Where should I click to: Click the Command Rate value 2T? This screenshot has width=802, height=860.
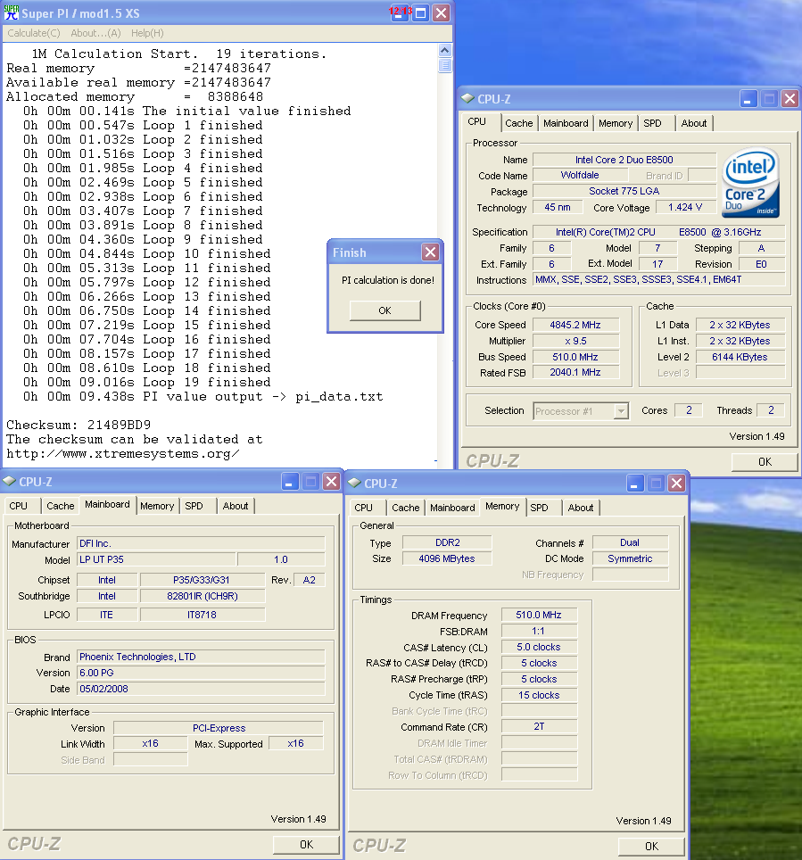point(539,727)
